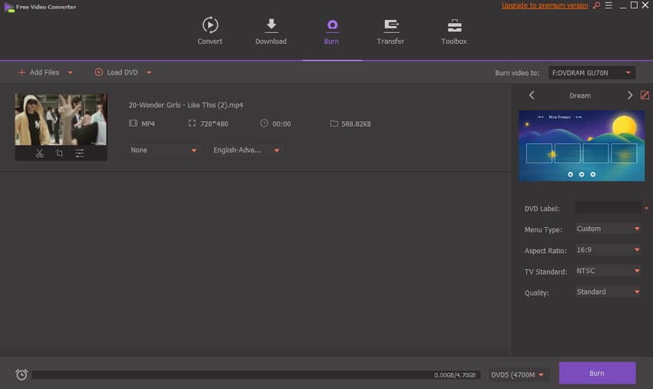The height and width of the screenshot is (389, 653).
Task: Maximize the Free Video Converter window
Action: coord(634,5)
